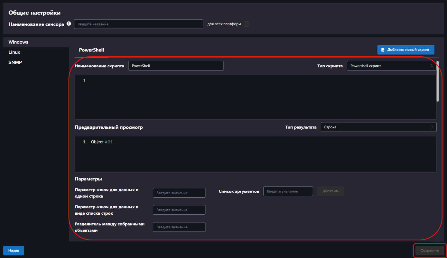Click the help icon beside Наименование сенсора

pyautogui.click(x=69, y=23)
